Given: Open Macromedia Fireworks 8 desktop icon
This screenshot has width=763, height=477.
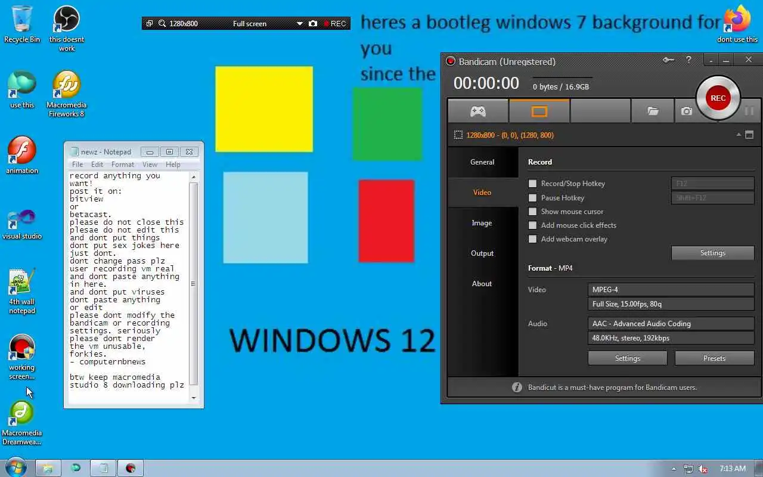Looking at the screenshot, I should [x=66, y=94].
